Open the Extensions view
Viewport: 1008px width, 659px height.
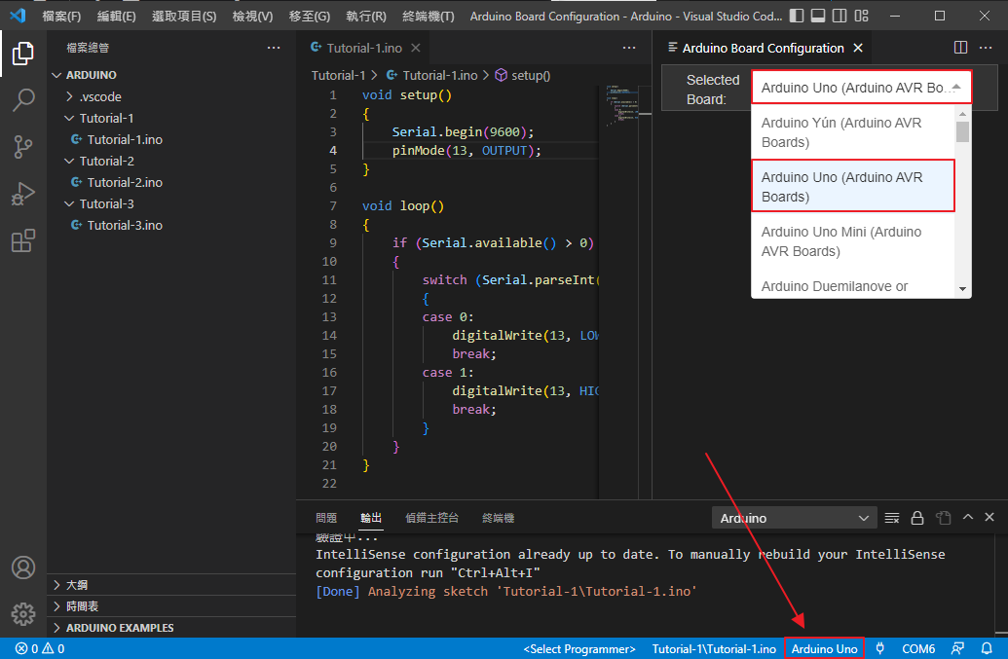[x=23, y=240]
